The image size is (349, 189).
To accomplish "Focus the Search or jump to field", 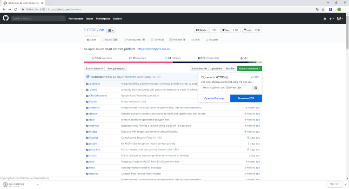I will tap(38, 19).
